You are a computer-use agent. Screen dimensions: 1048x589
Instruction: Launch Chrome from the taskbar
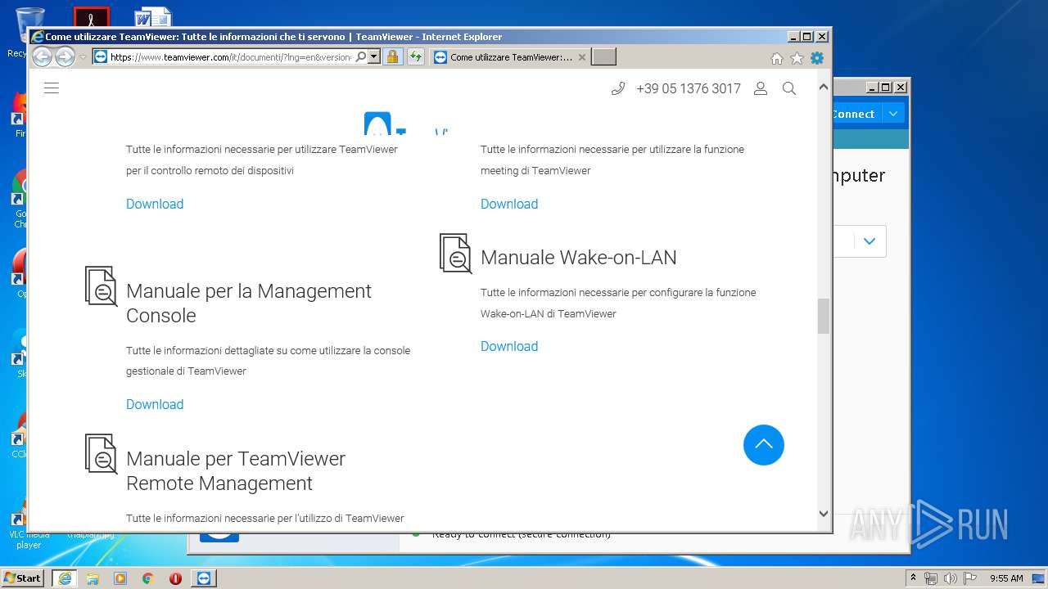coord(147,578)
